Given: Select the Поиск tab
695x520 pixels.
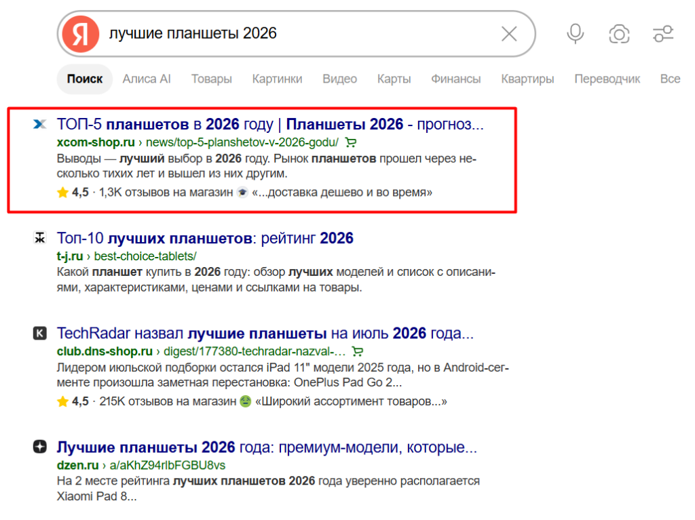Looking at the screenshot, I should click(85, 79).
